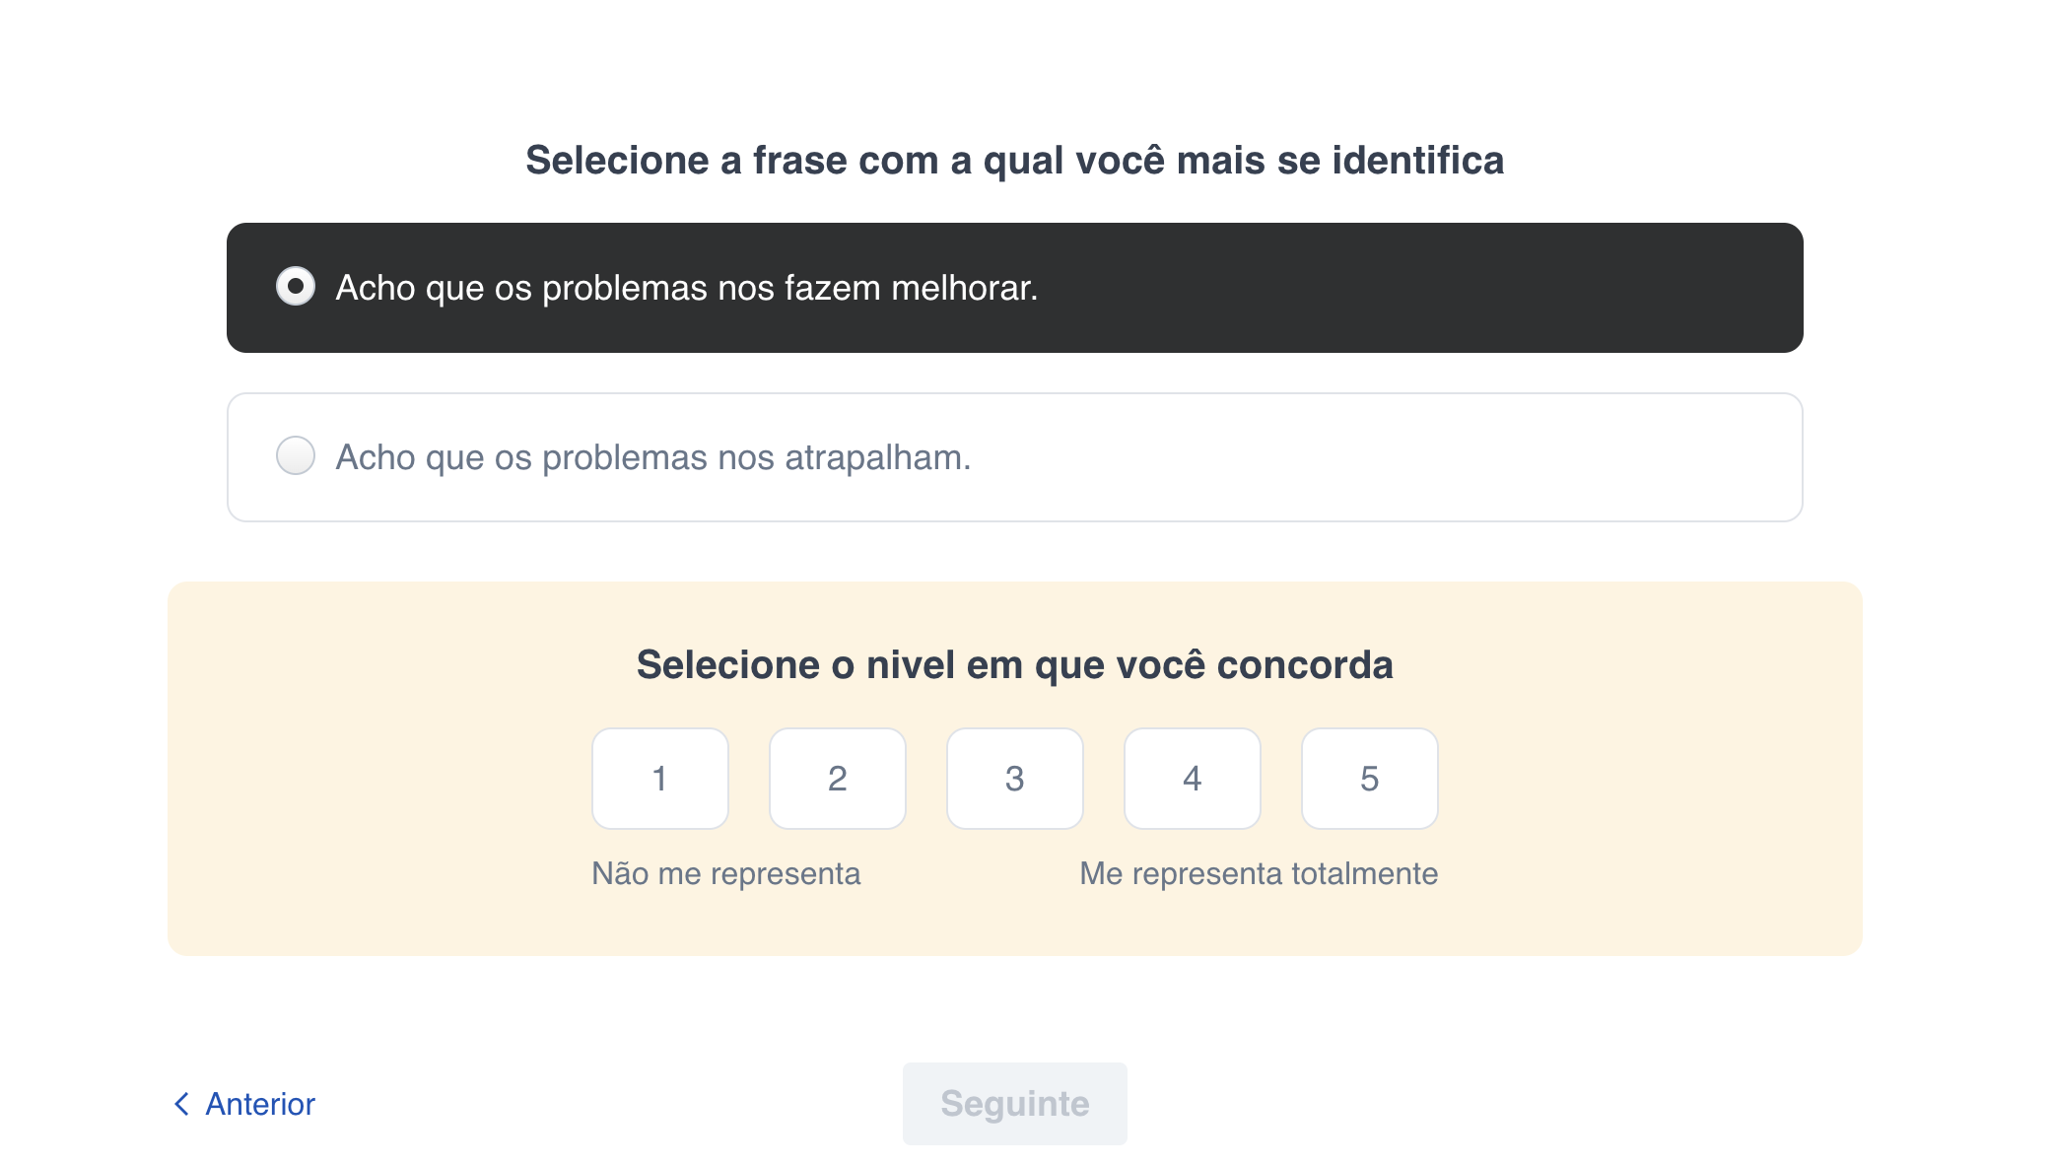
Task: Click the back chevron icon next to Anterior
Action: (x=180, y=1103)
